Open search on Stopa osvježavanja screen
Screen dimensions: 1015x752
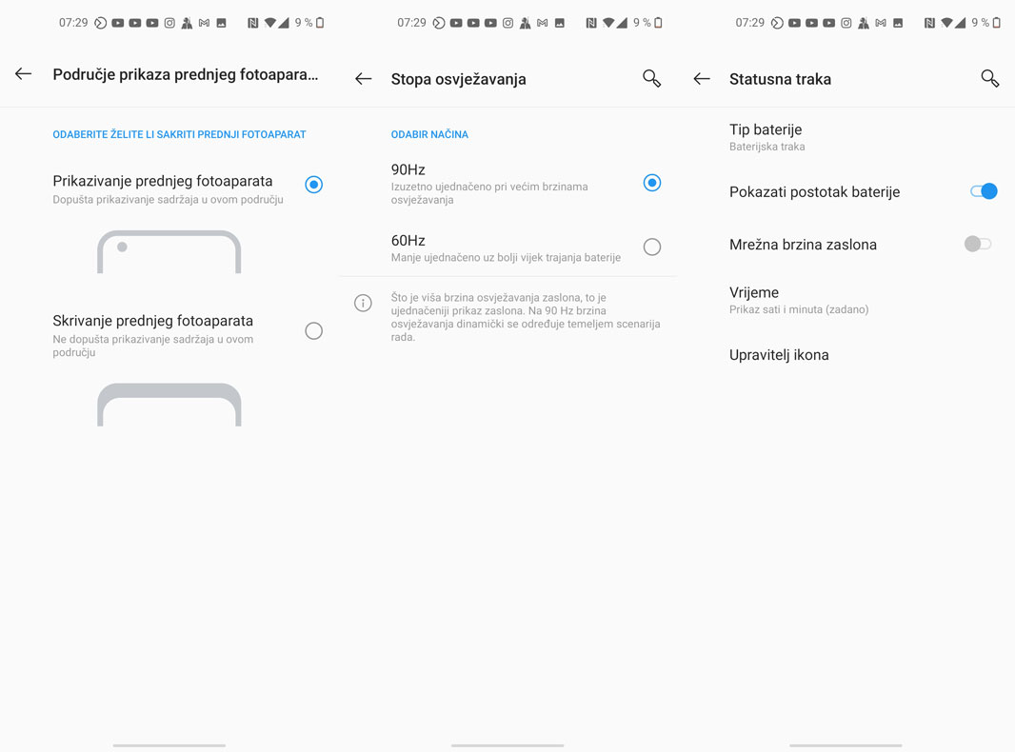click(x=652, y=79)
